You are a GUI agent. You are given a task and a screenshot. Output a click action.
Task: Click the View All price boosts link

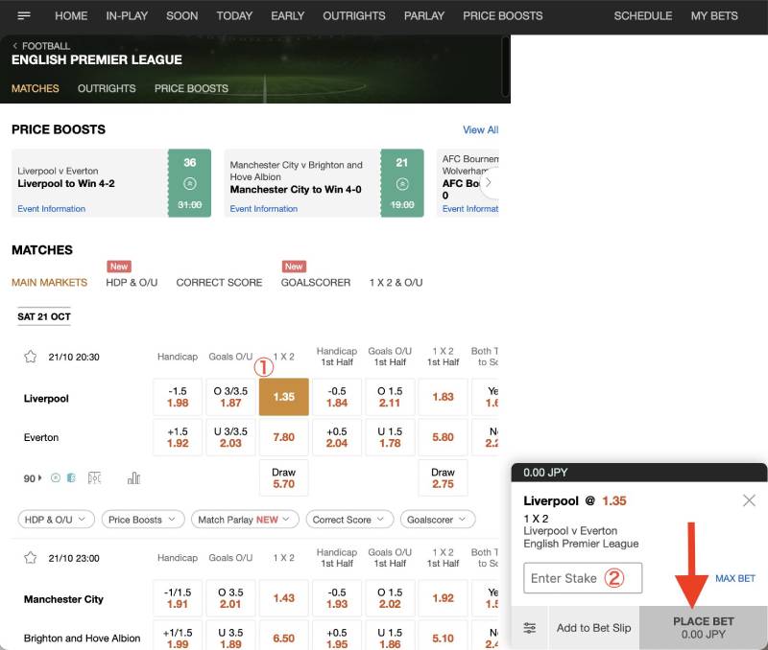pos(480,129)
